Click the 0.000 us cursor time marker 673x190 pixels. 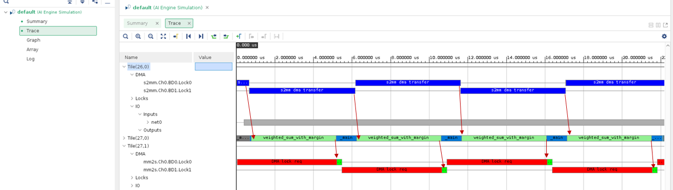tap(247, 45)
